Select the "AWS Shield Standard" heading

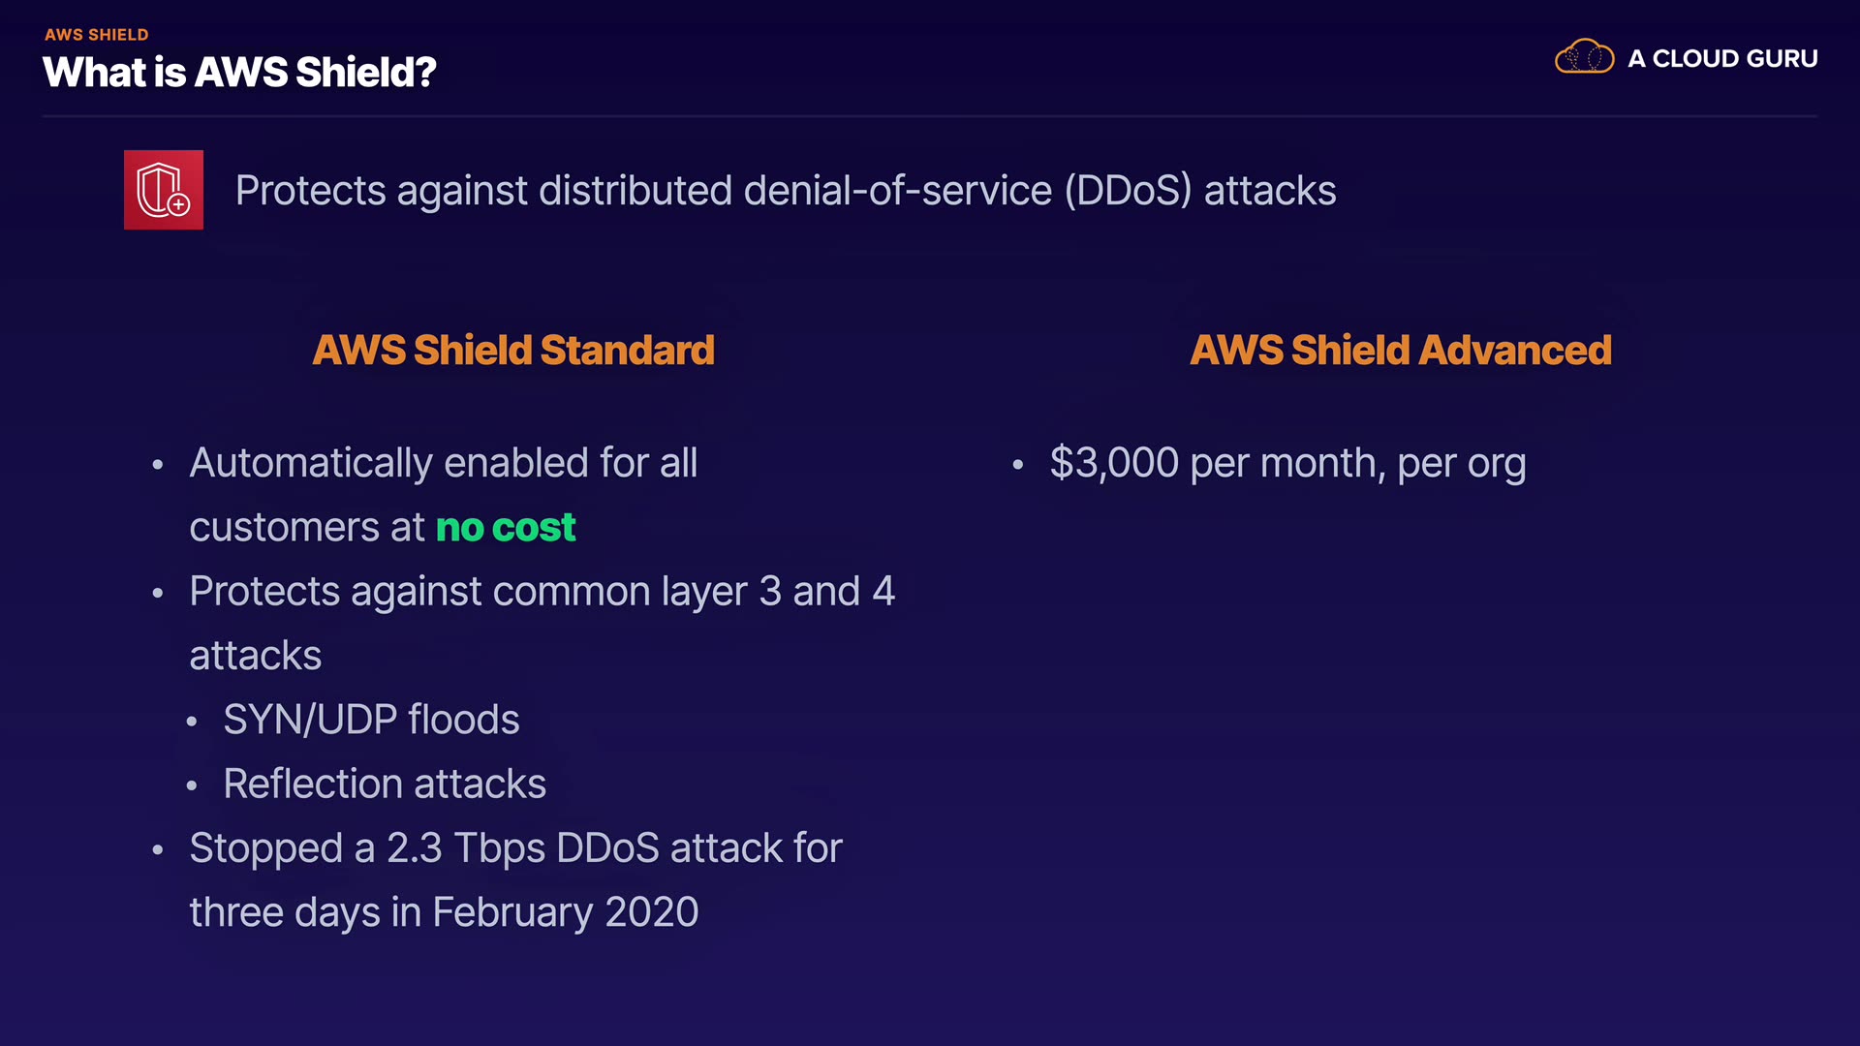pos(513,351)
